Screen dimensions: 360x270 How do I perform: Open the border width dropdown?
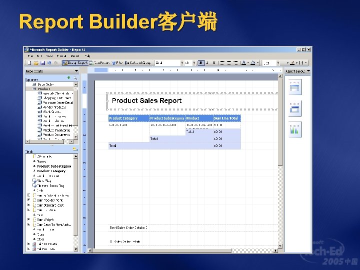[x=278, y=62]
